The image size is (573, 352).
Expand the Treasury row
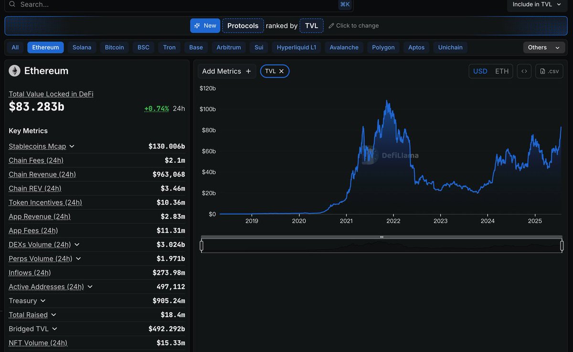pos(43,301)
